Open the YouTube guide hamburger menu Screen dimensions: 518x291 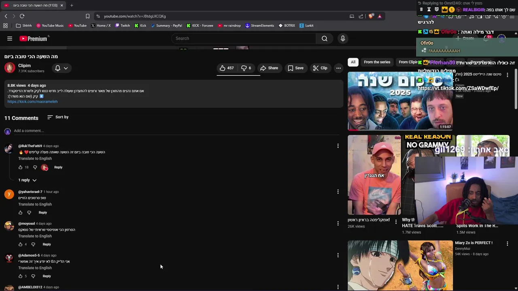[x=10, y=38]
